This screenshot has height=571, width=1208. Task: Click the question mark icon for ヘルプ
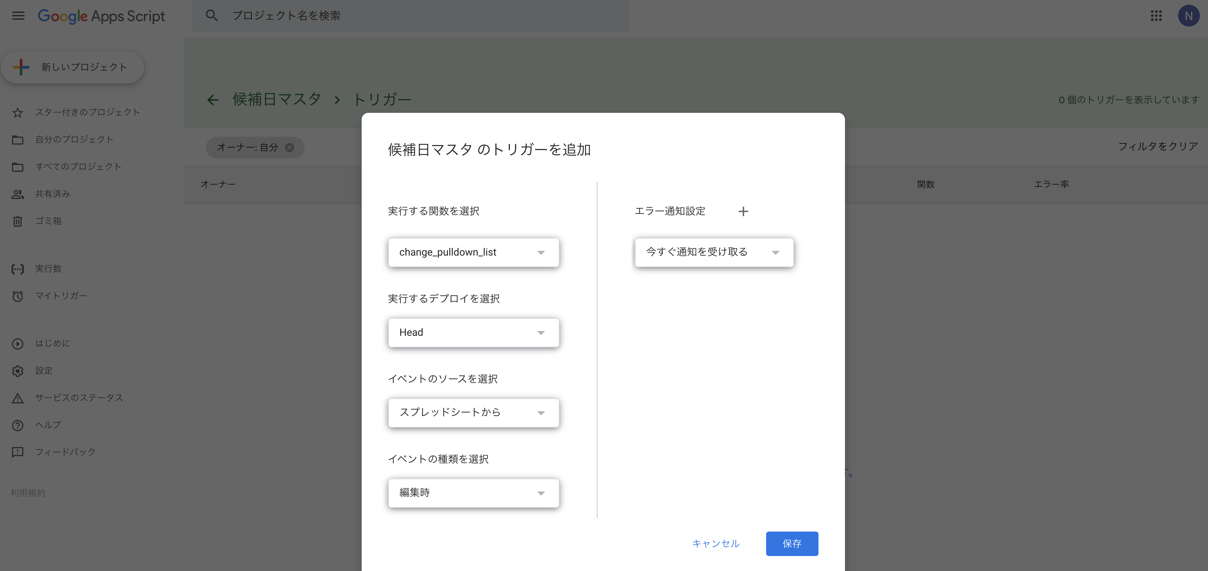(x=18, y=425)
